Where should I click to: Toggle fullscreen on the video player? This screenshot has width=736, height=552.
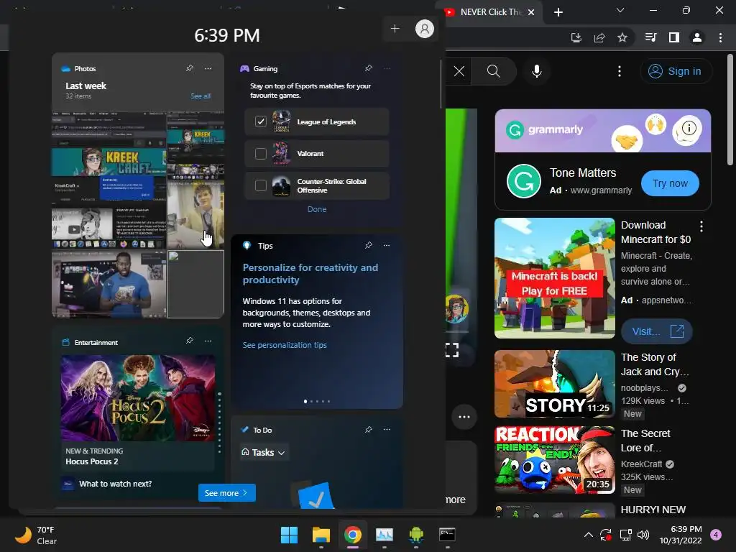click(451, 350)
